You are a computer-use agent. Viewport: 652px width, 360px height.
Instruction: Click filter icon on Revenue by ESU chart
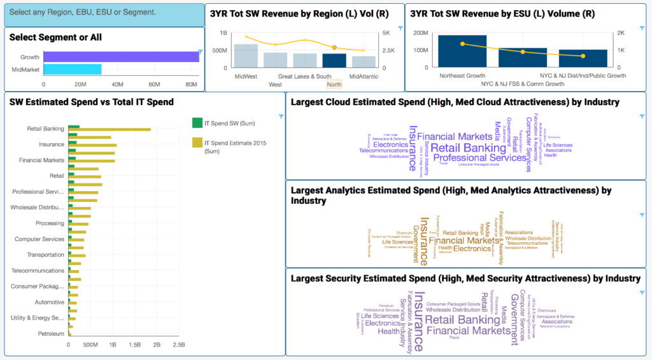pos(642,28)
